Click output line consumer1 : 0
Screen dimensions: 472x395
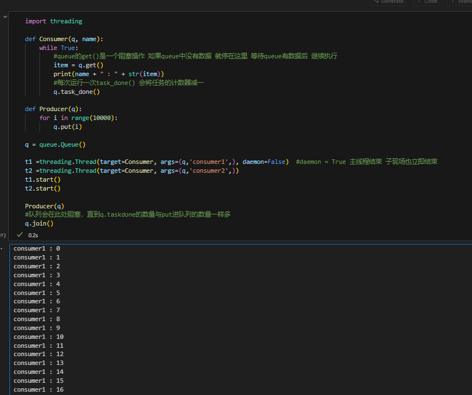[x=37, y=248]
